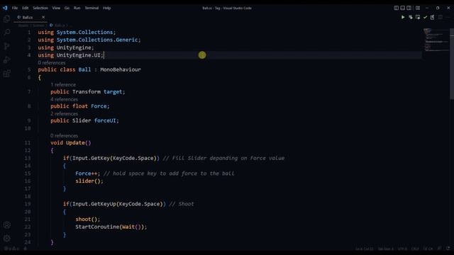Click '0 references' above void Update
454x255 pixels.
click(64, 135)
